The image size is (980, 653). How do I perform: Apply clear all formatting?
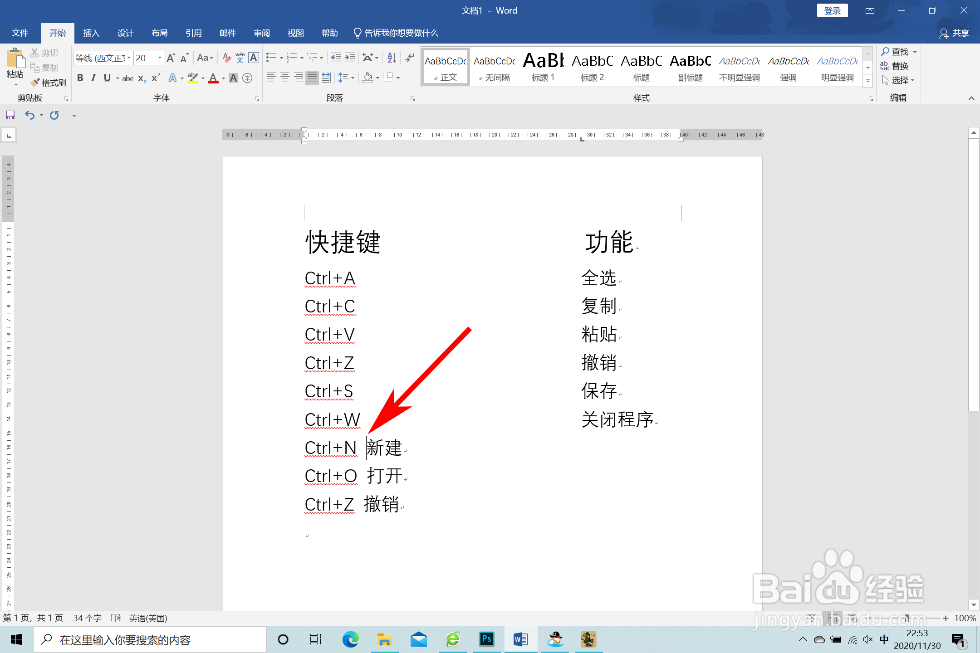[x=227, y=58]
